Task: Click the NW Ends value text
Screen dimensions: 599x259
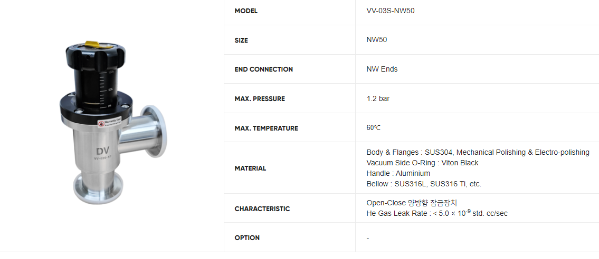Action: coord(382,69)
